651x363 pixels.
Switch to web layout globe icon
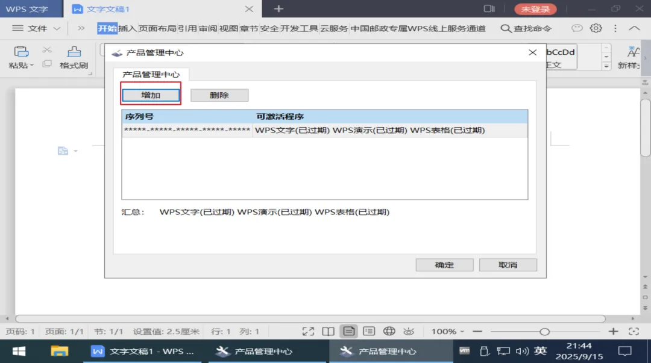389,331
